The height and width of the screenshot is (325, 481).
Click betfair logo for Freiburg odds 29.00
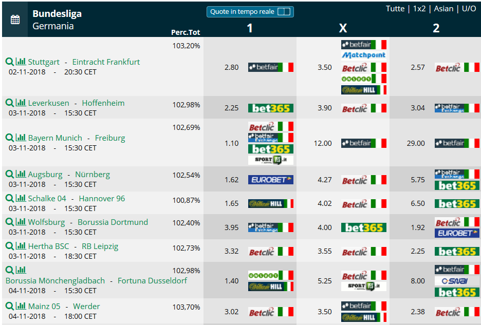[457, 143]
